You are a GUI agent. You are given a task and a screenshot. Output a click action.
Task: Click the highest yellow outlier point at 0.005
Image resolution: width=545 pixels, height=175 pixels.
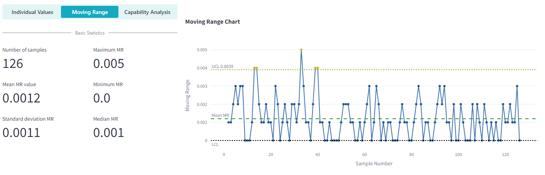[x=301, y=50]
